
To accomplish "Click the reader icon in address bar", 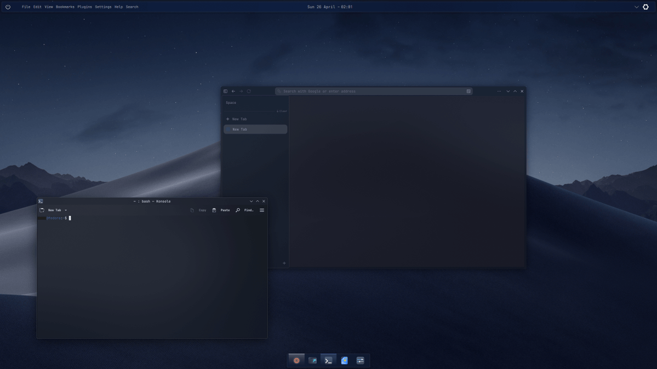I will tap(469, 91).
